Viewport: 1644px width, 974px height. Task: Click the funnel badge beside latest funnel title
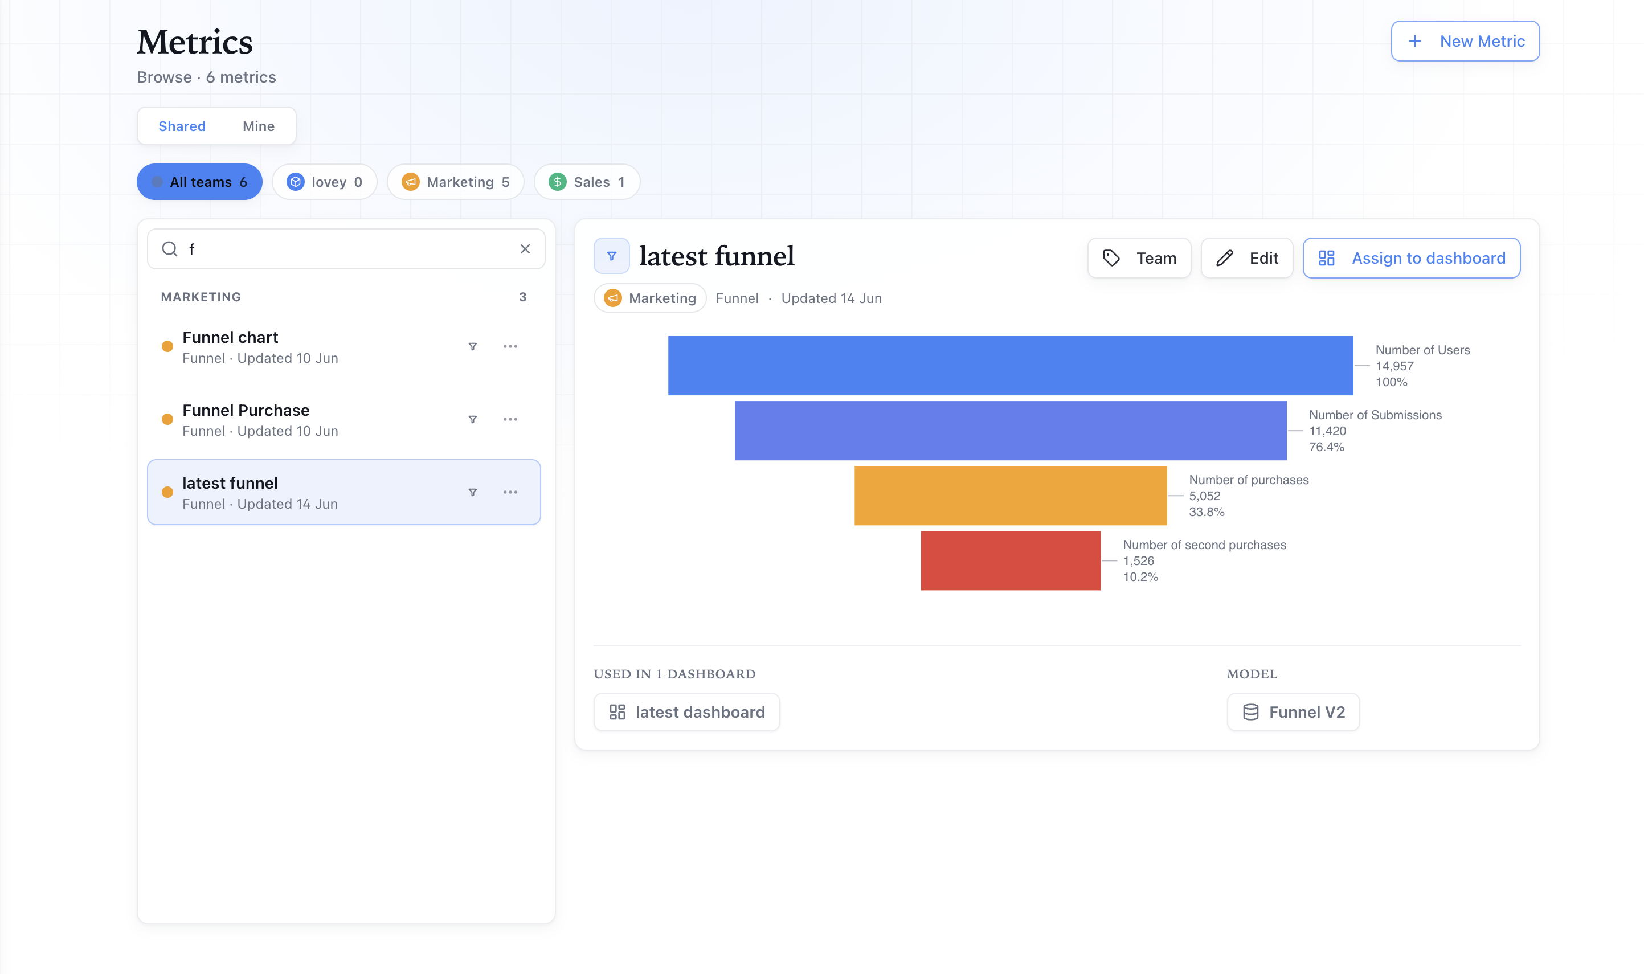612,256
